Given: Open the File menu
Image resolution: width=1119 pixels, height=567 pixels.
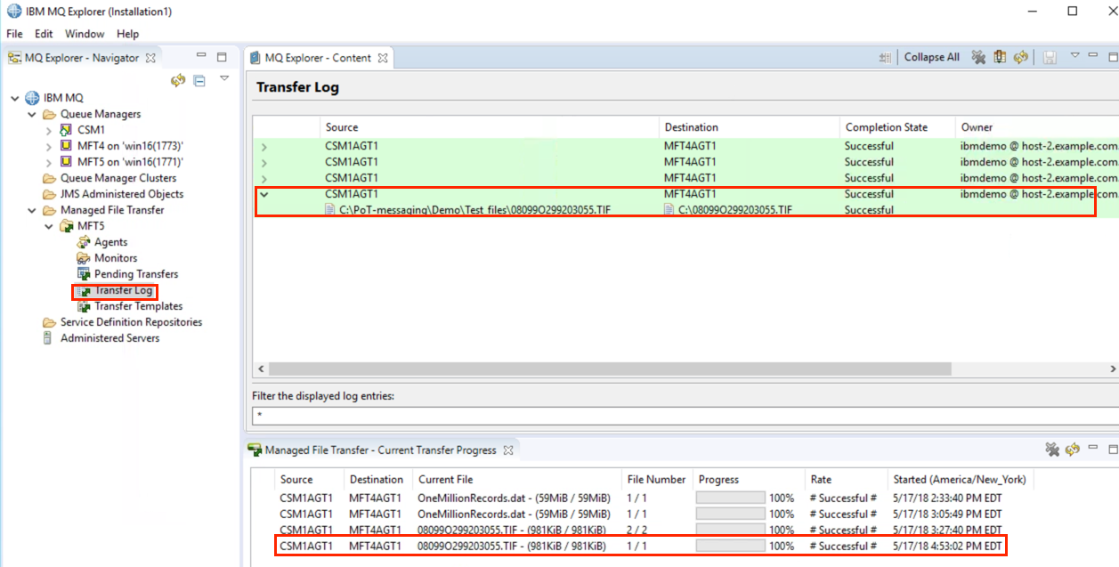Looking at the screenshot, I should coord(14,34).
